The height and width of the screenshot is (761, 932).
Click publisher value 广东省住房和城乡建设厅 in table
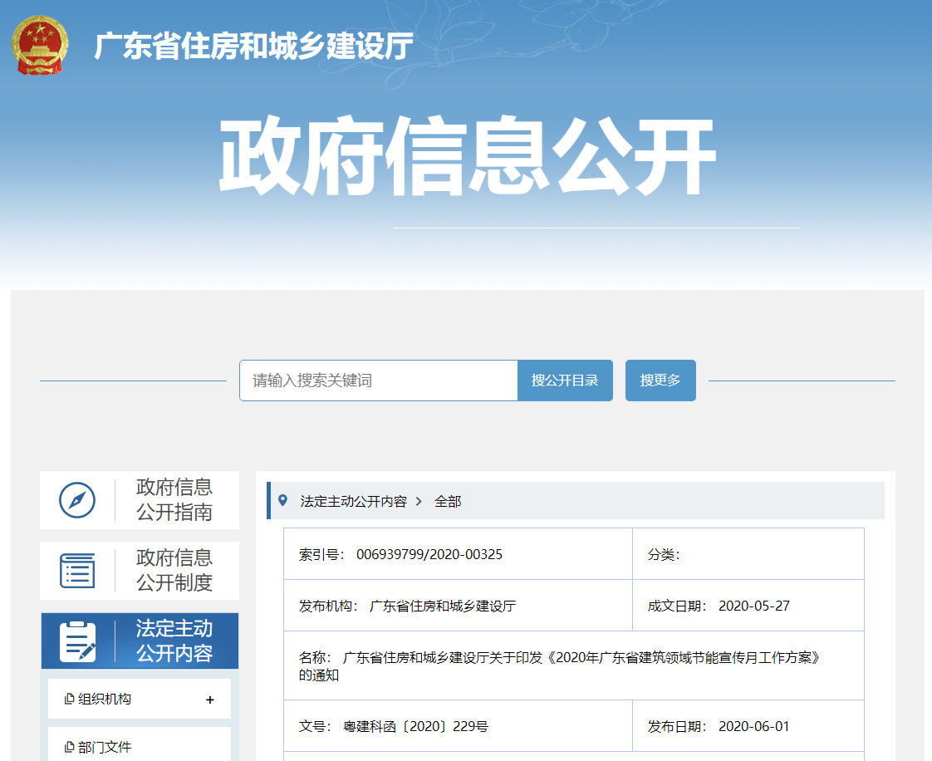[x=442, y=606]
